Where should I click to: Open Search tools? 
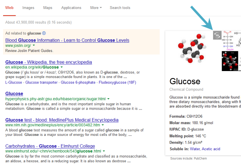[x=120, y=8]
